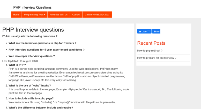Click the PHP Interview Questions site title
The width and height of the screenshot is (201, 109).
(x=32, y=7)
